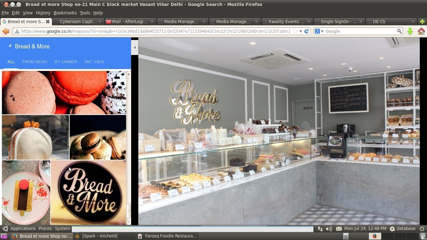Open the Bookmarks menu
Viewport: 427px width, 240px height.
click(65, 13)
